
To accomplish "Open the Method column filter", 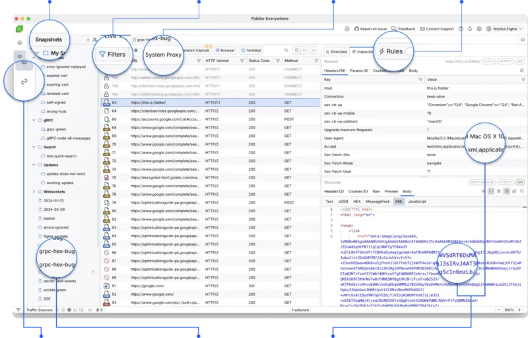I will tap(316, 61).
